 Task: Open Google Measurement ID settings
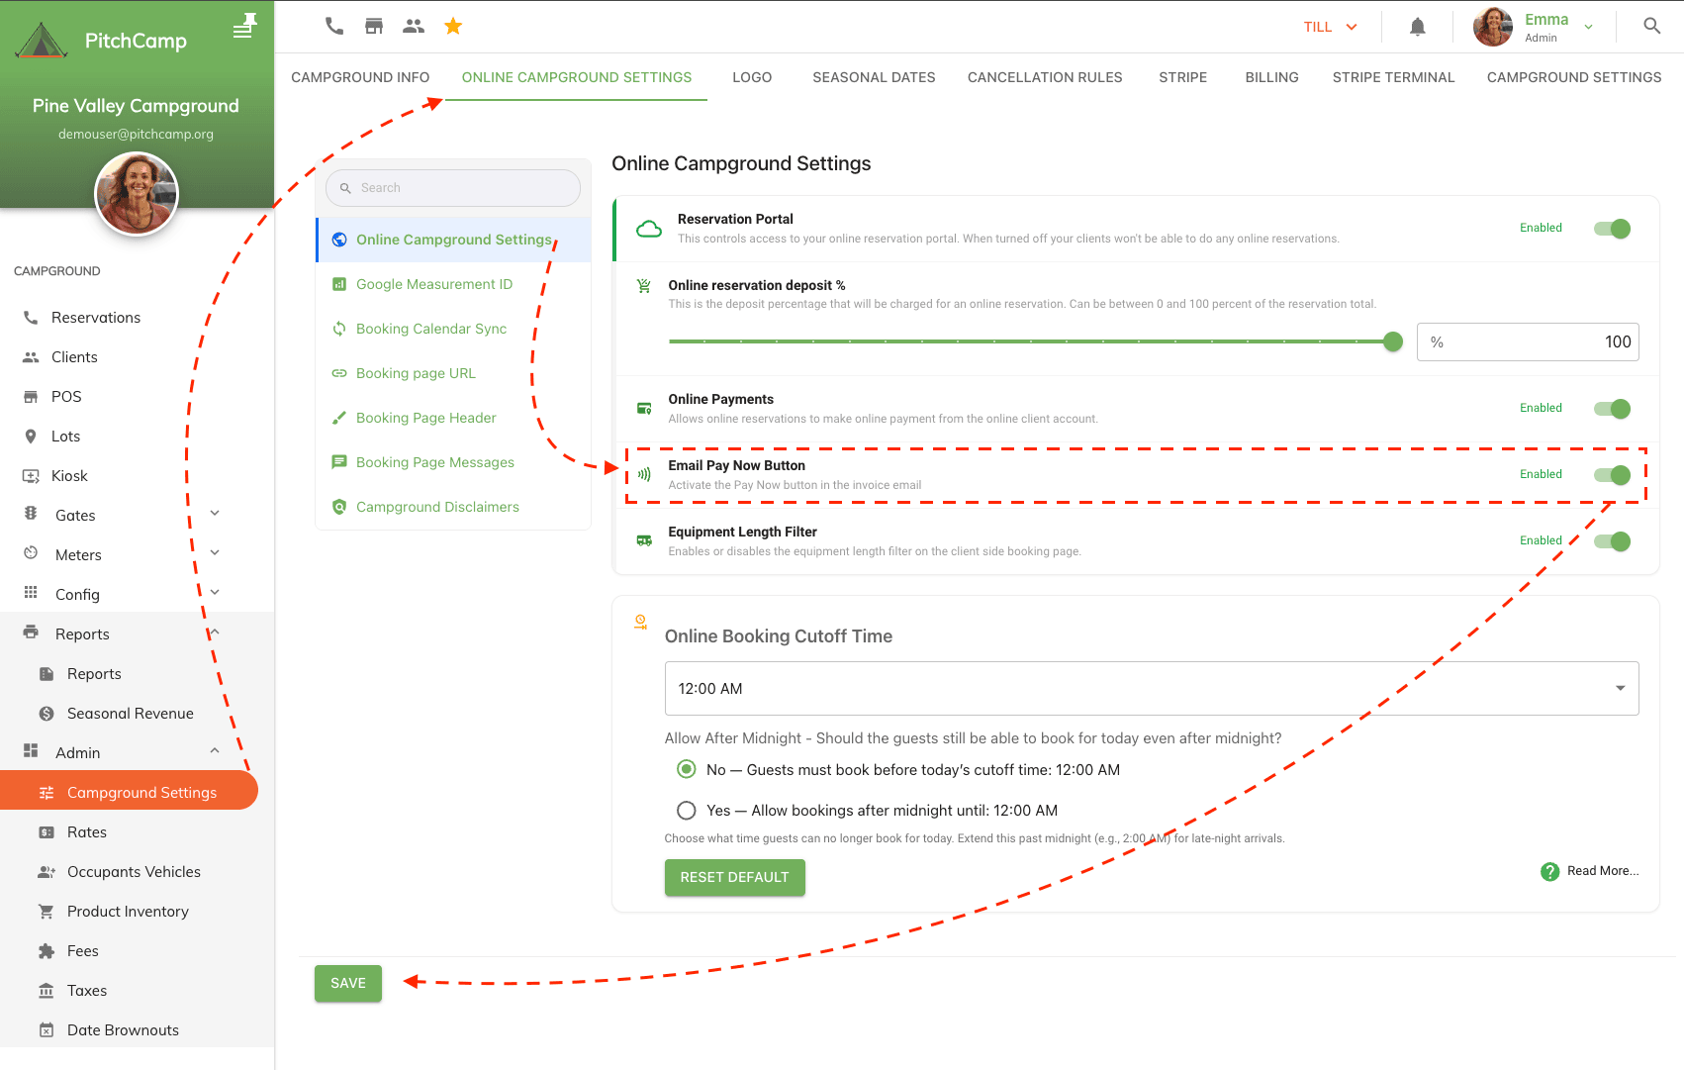coord(453,284)
